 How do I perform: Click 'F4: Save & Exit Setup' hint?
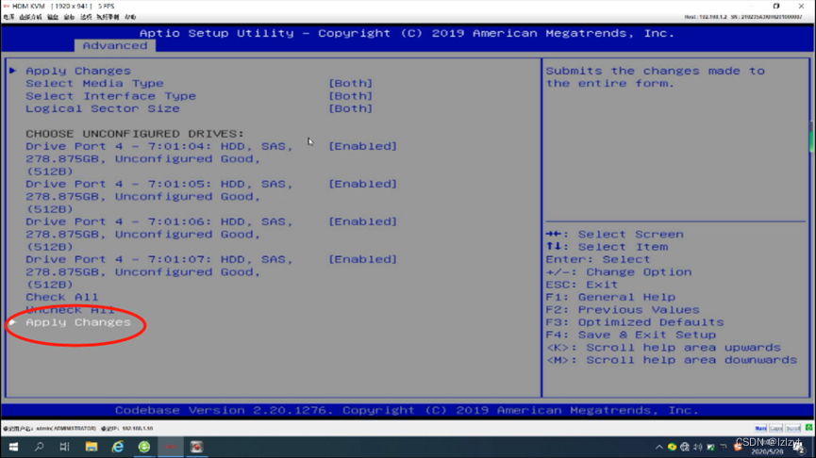(631, 335)
